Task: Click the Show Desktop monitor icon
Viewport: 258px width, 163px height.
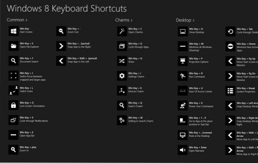Action: pyautogui.click(x=183, y=31)
